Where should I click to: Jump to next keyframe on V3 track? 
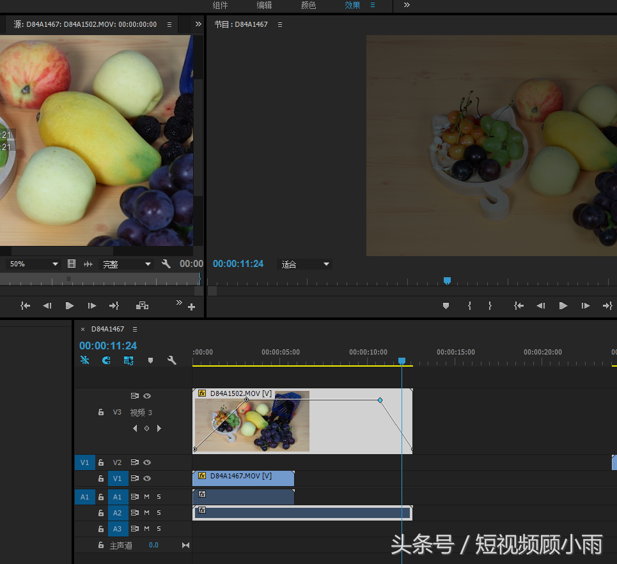159,429
